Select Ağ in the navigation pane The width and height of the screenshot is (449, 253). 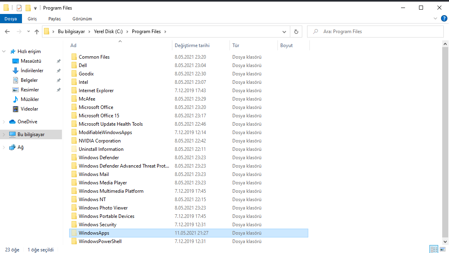pos(20,147)
